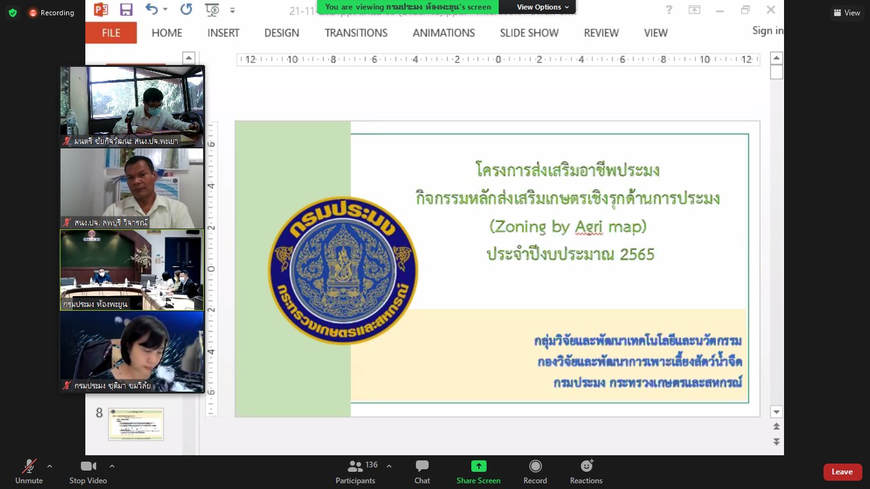The width and height of the screenshot is (870, 489).
Task: Click the slide title text โครงการส่งเสริมอาชีพประมง
Action: tap(567, 170)
